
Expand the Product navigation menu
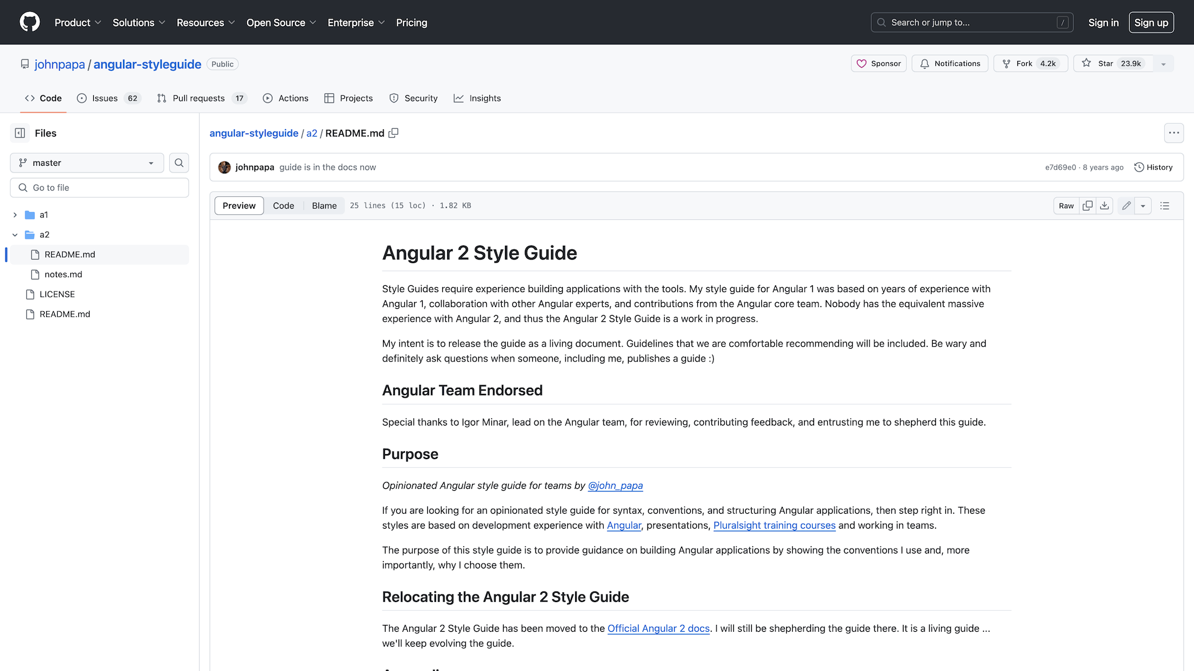click(x=78, y=22)
